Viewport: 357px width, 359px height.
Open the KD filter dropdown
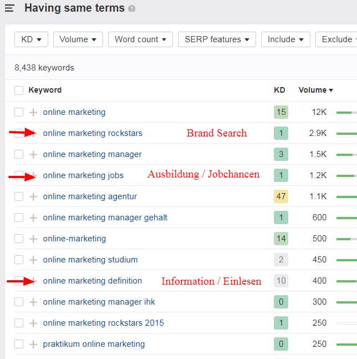[32, 39]
